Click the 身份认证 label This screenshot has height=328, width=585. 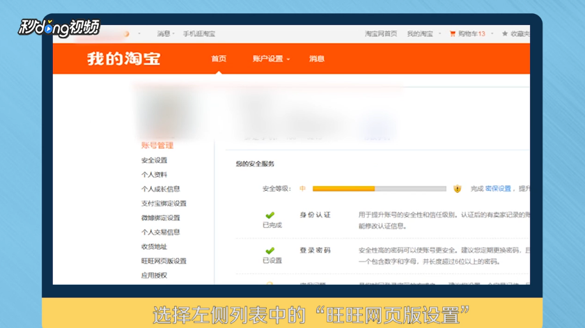[315, 215]
